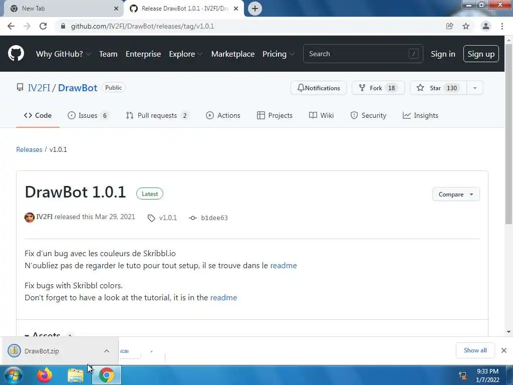
Task: Click the Sign in link
Action: (x=443, y=54)
